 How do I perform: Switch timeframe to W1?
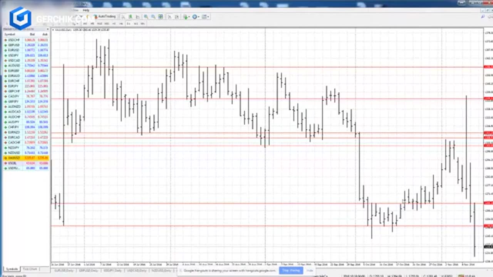click(x=136, y=23)
